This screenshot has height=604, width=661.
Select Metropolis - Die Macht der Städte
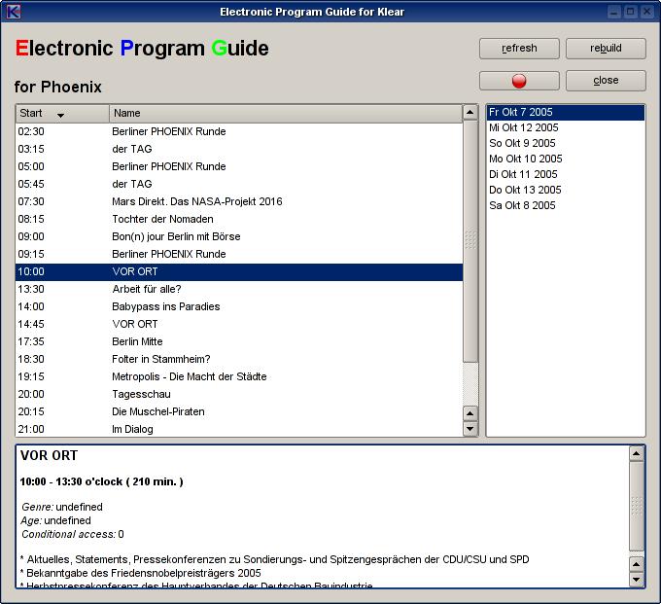tap(239, 376)
